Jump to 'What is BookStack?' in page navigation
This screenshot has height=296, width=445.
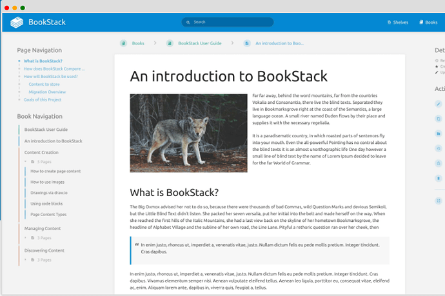[x=43, y=61]
